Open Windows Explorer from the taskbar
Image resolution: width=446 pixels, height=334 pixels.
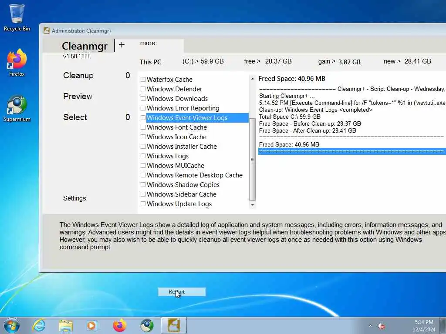(x=66, y=325)
